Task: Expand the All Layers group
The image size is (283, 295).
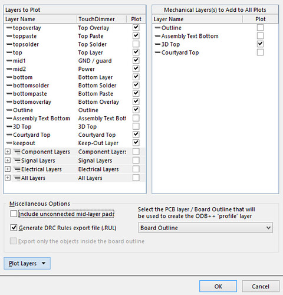Action: (x=8, y=178)
